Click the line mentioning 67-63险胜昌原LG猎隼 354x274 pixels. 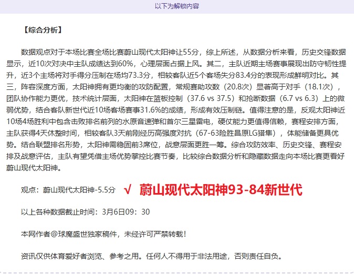pos(172,133)
